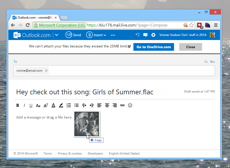Change language English (United States)

pyautogui.click(x=124, y=153)
